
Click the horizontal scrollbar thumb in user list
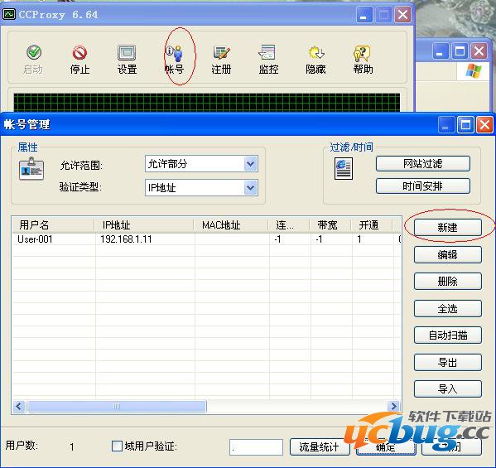click(117, 406)
